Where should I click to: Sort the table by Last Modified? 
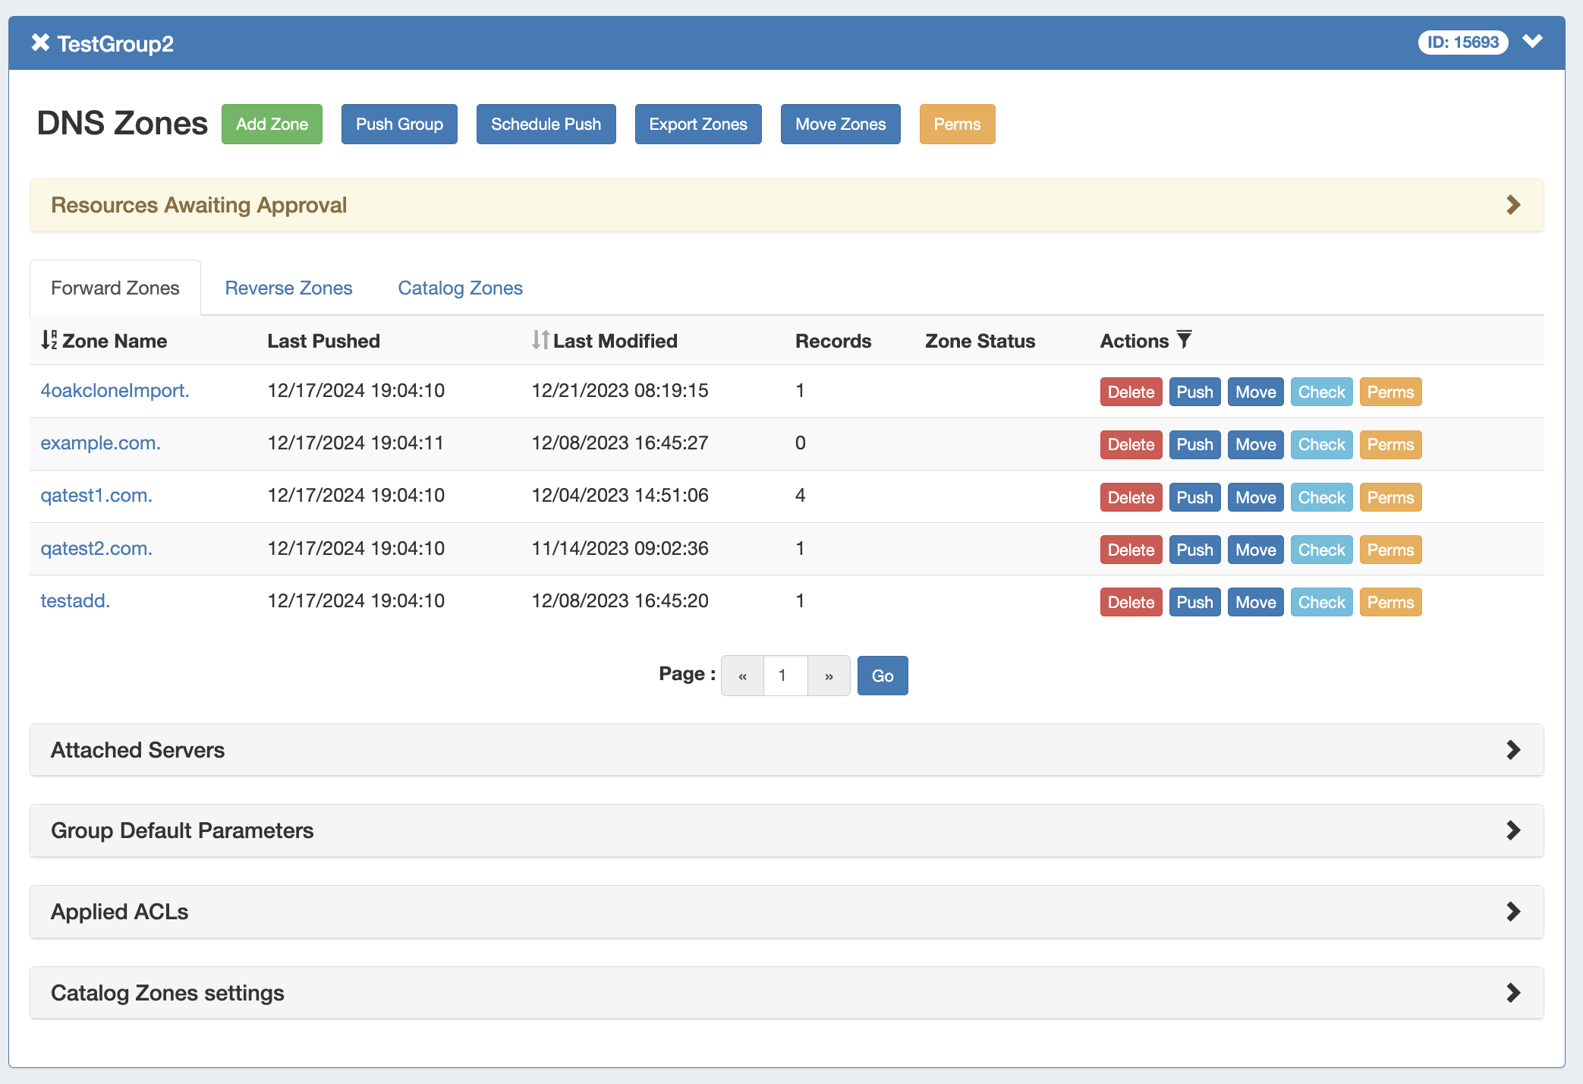click(x=540, y=340)
